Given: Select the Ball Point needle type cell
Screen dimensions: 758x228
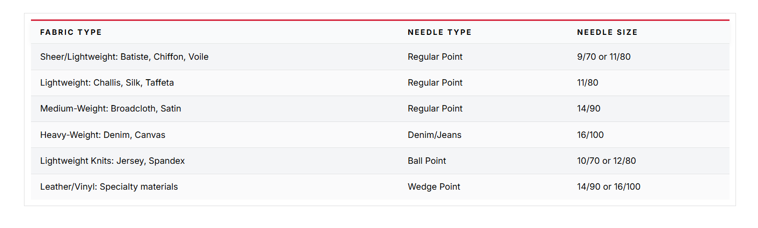Looking at the screenshot, I should [427, 161].
